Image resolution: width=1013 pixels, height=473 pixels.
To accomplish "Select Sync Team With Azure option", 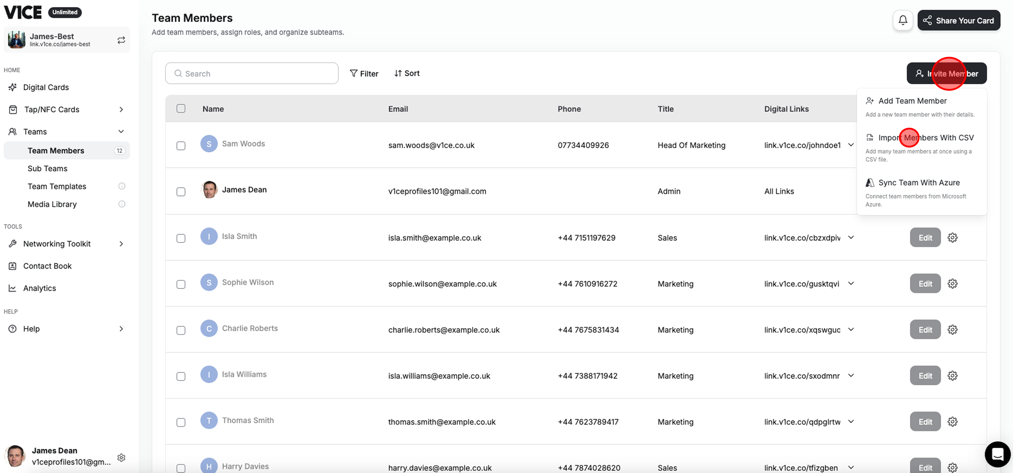I will [x=919, y=183].
